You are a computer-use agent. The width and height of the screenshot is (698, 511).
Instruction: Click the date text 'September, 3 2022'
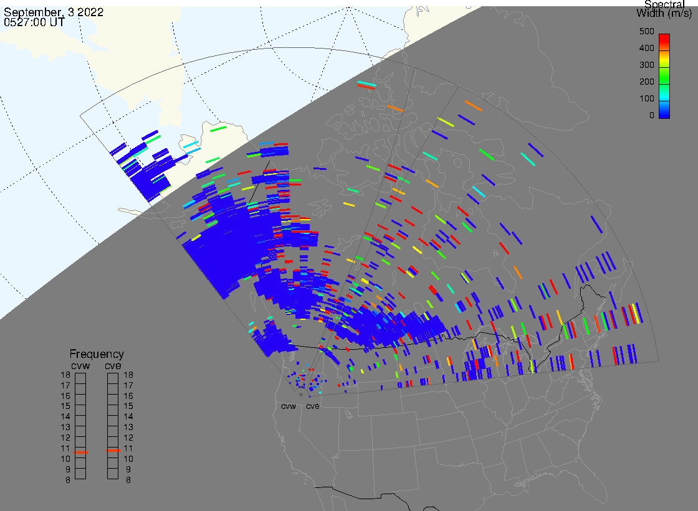[x=54, y=12]
